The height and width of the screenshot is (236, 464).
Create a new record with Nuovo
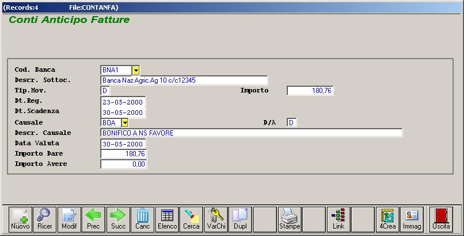pyautogui.click(x=20, y=219)
